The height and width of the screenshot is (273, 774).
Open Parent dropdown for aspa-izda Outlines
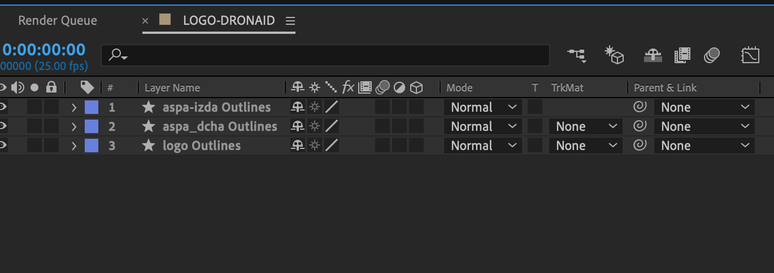(x=704, y=107)
